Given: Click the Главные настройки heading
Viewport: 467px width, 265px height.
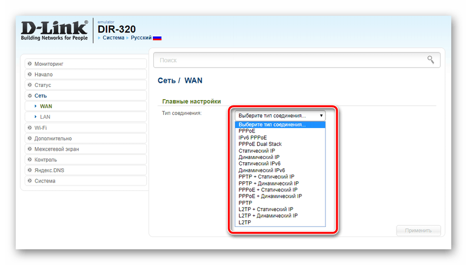Looking at the screenshot, I should tap(192, 102).
